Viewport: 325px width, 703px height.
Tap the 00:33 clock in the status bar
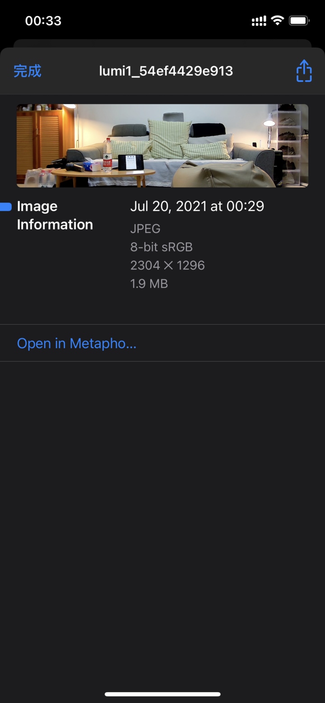[43, 21]
